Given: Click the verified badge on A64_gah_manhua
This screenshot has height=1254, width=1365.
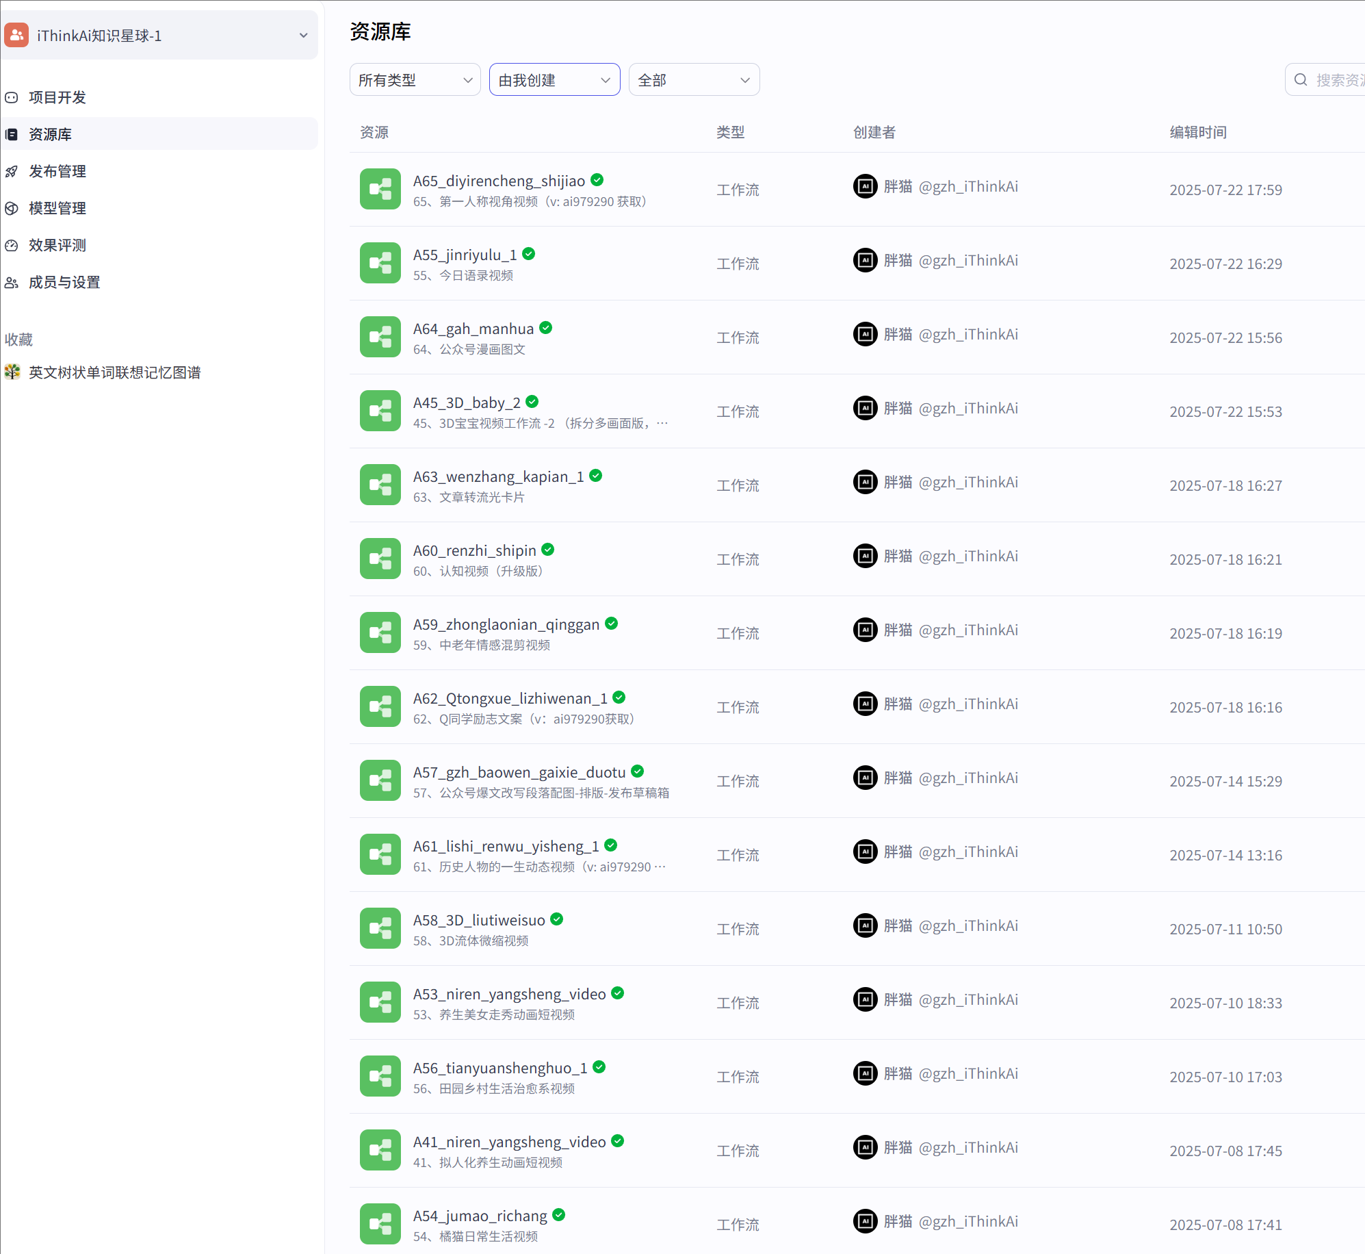Looking at the screenshot, I should click(x=545, y=328).
